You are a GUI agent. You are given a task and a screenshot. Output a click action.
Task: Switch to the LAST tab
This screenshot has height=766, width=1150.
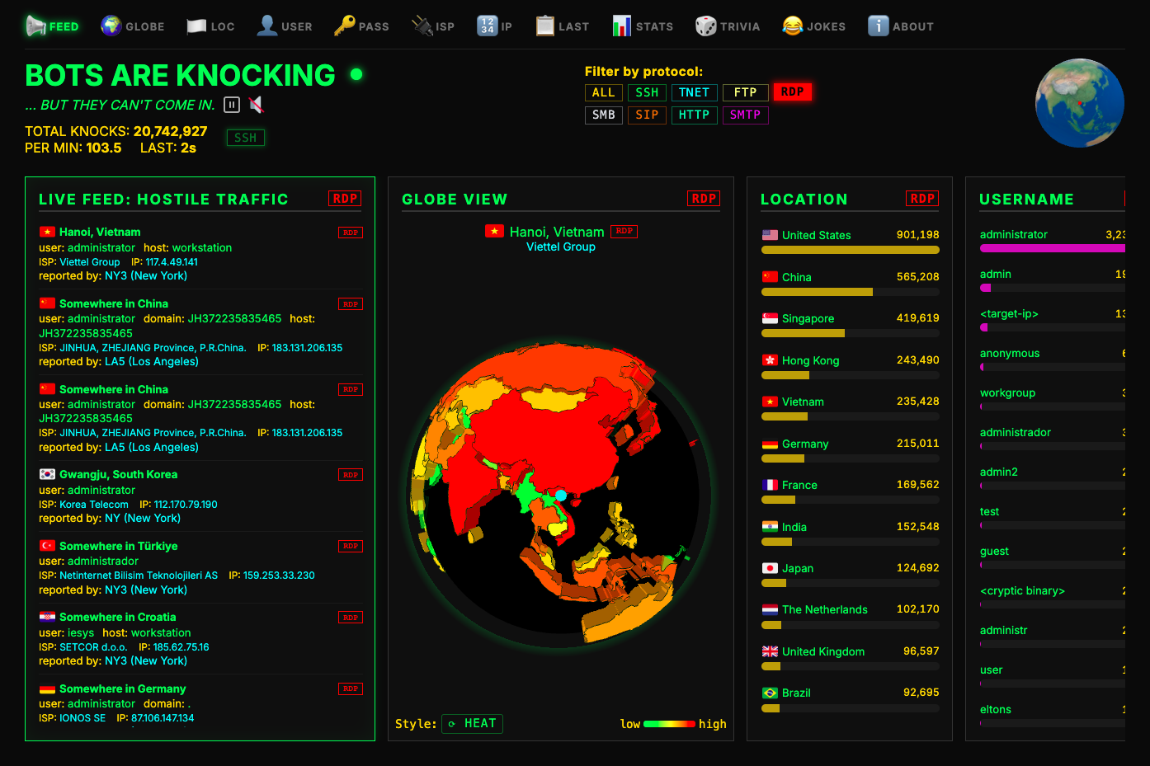563,26
